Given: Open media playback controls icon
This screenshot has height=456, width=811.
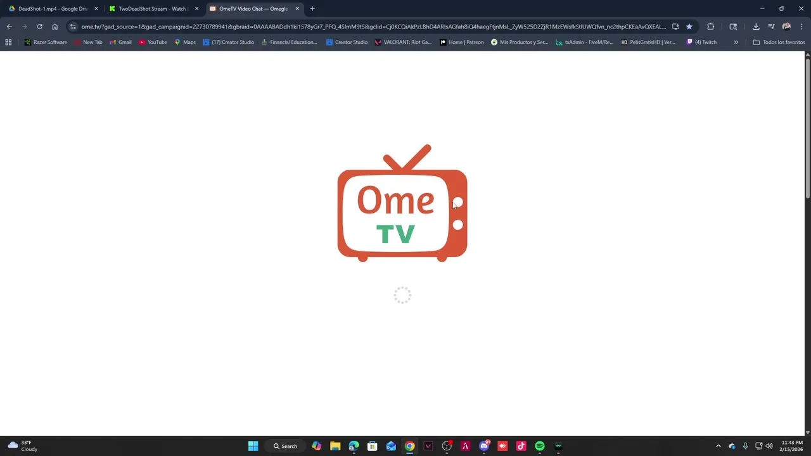Looking at the screenshot, I should pyautogui.click(x=771, y=27).
